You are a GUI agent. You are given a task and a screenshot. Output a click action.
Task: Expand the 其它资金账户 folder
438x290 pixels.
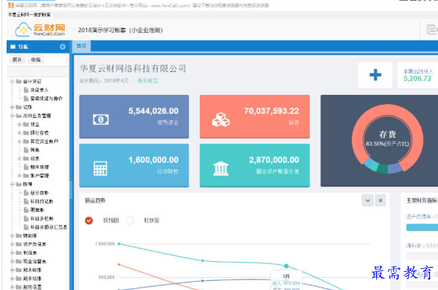point(19,141)
